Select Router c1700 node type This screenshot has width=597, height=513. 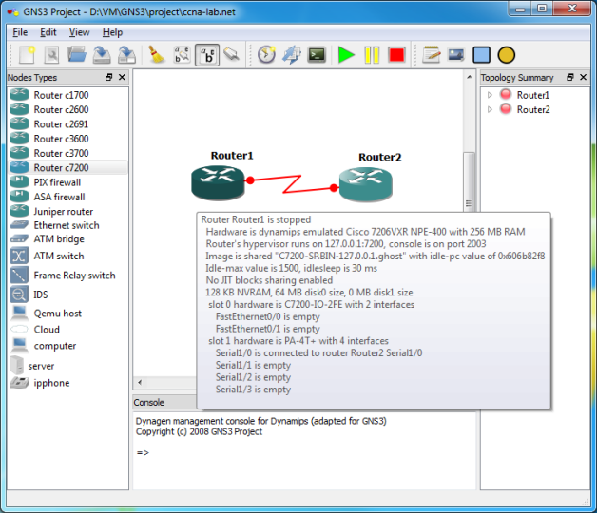coord(67,95)
